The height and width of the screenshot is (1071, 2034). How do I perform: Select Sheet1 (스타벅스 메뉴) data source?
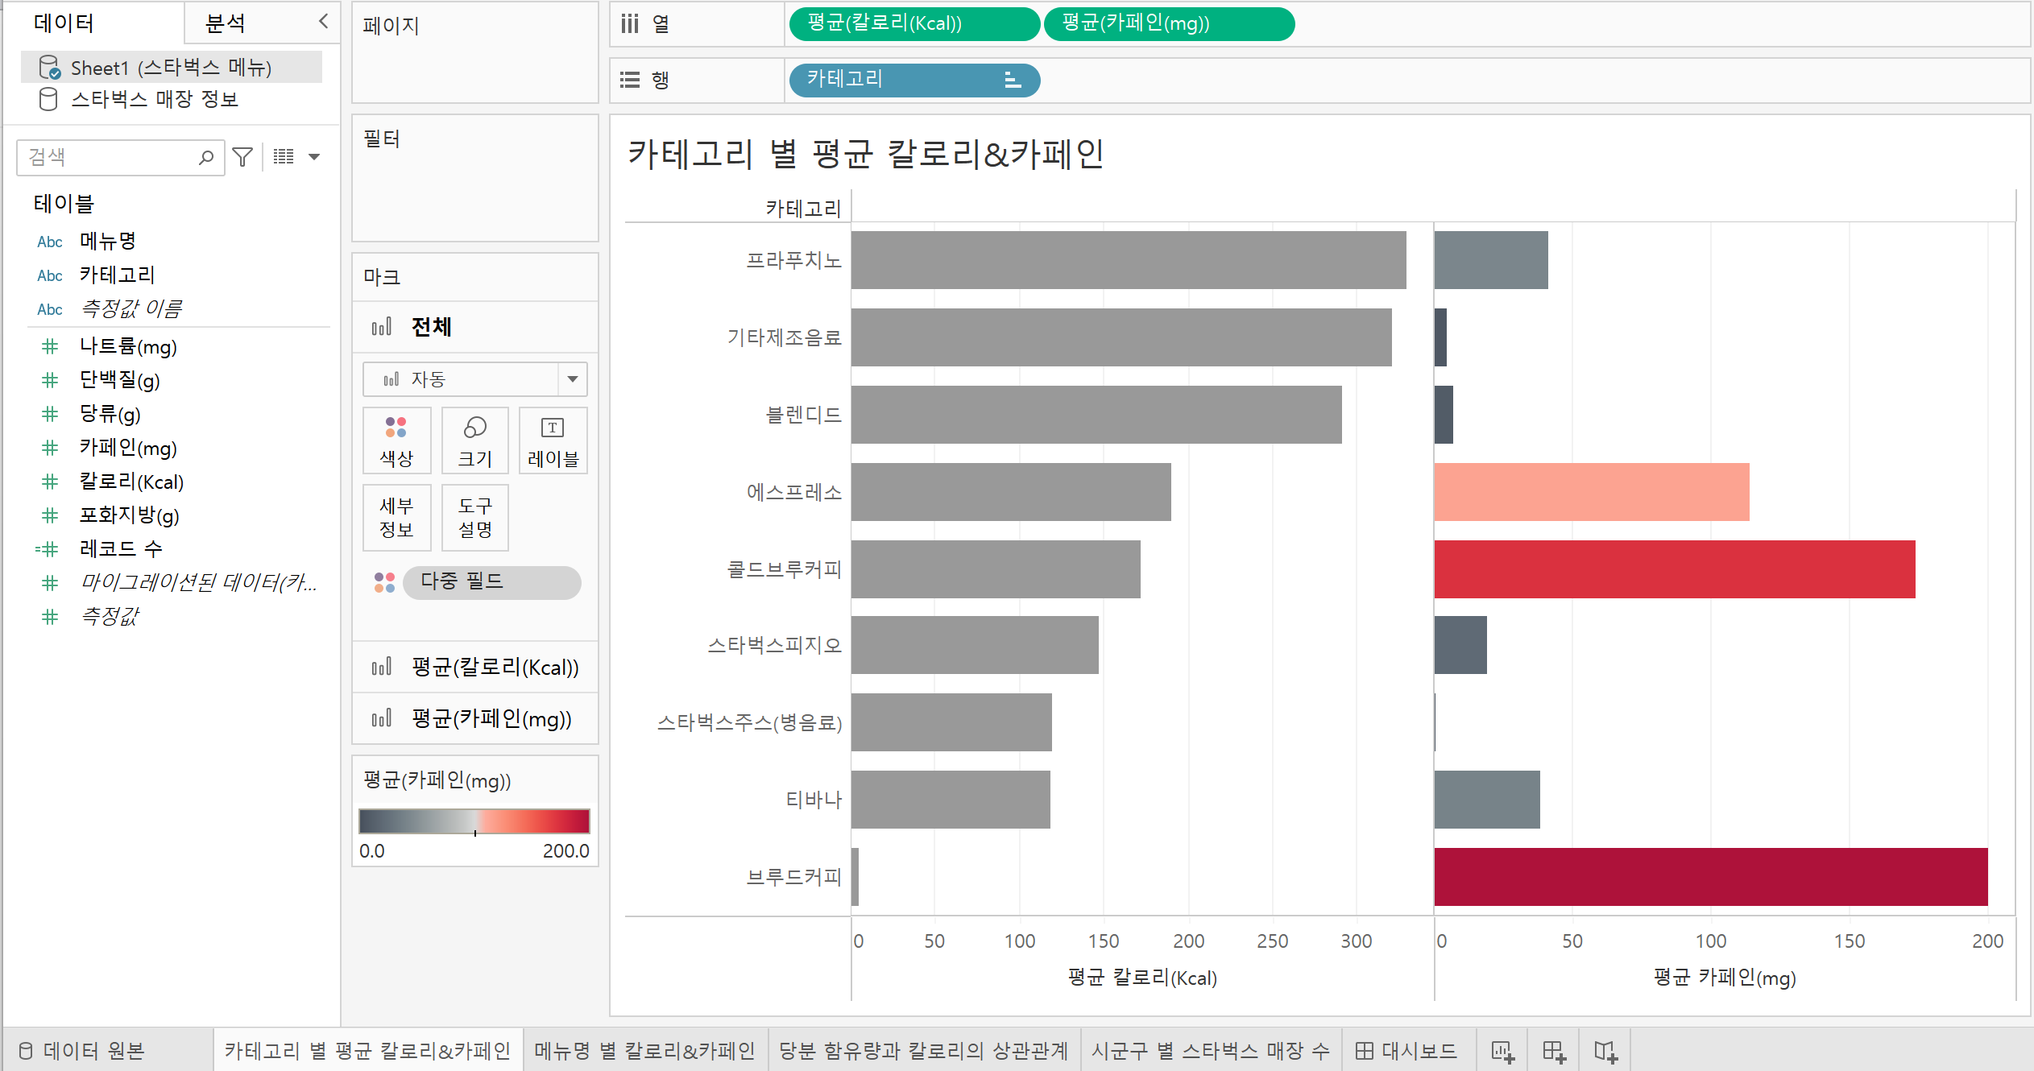click(x=171, y=67)
